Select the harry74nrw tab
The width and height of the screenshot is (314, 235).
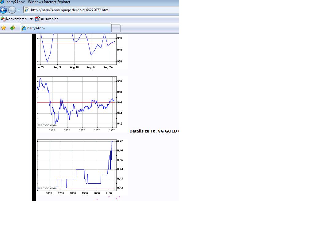pos(66,28)
